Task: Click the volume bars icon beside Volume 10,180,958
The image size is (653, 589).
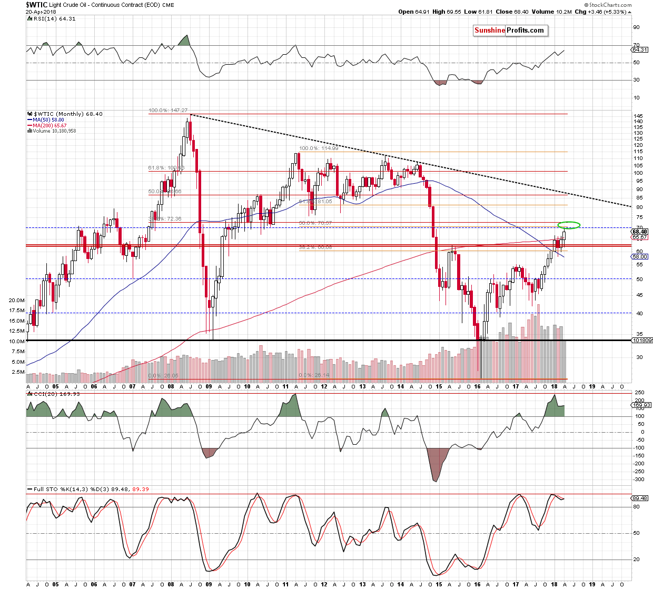Action: pyautogui.click(x=29, y=131)
